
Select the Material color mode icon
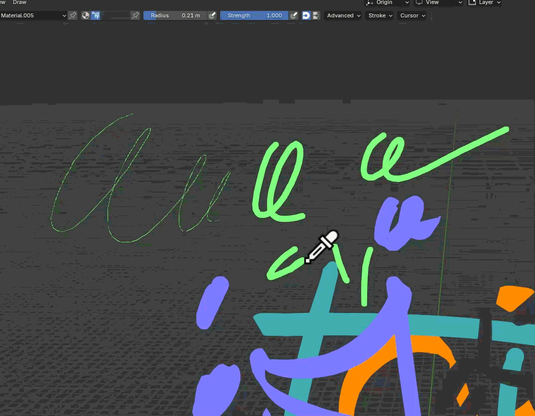86,15
